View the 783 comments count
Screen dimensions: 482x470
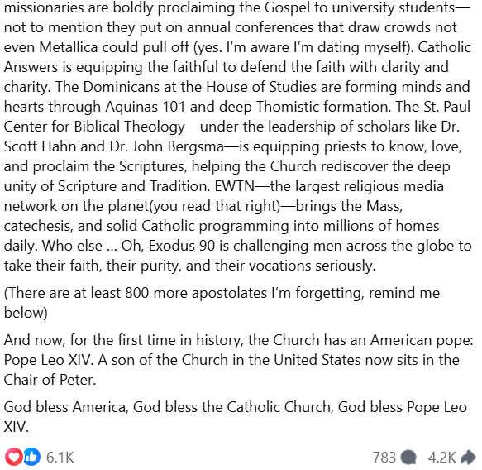384,458
